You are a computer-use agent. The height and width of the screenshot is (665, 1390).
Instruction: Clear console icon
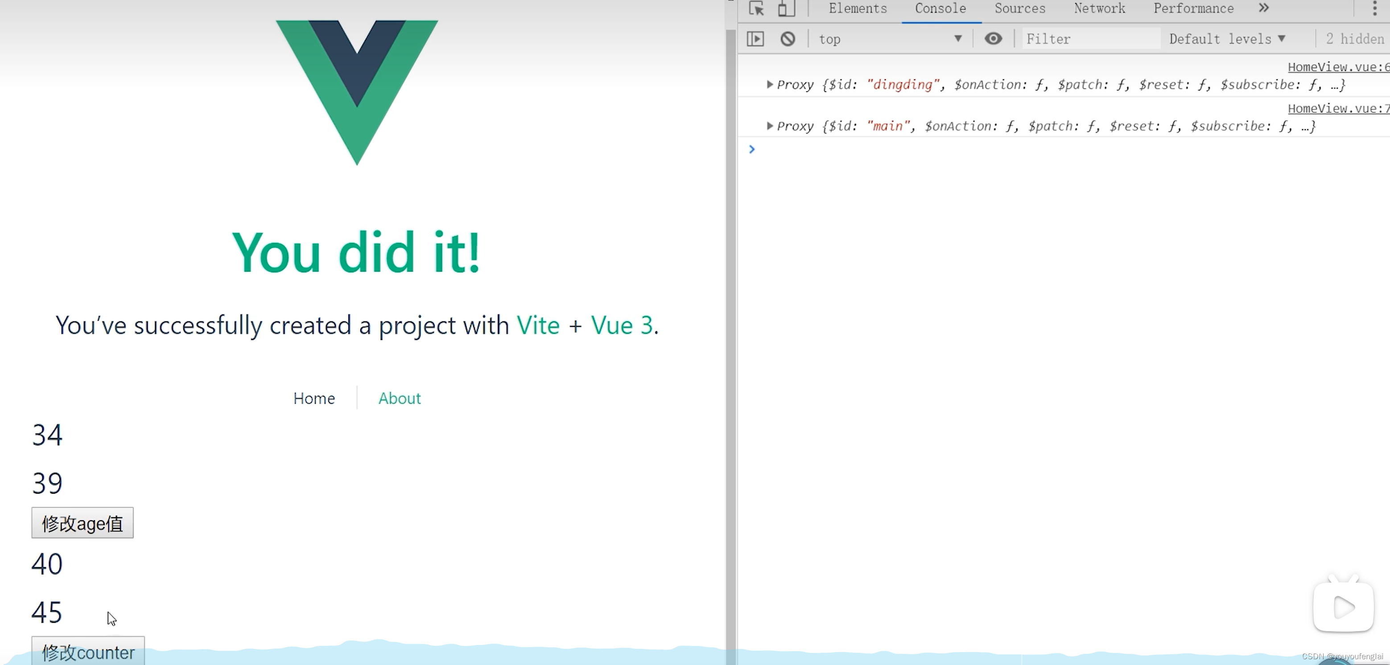[788, 39]
